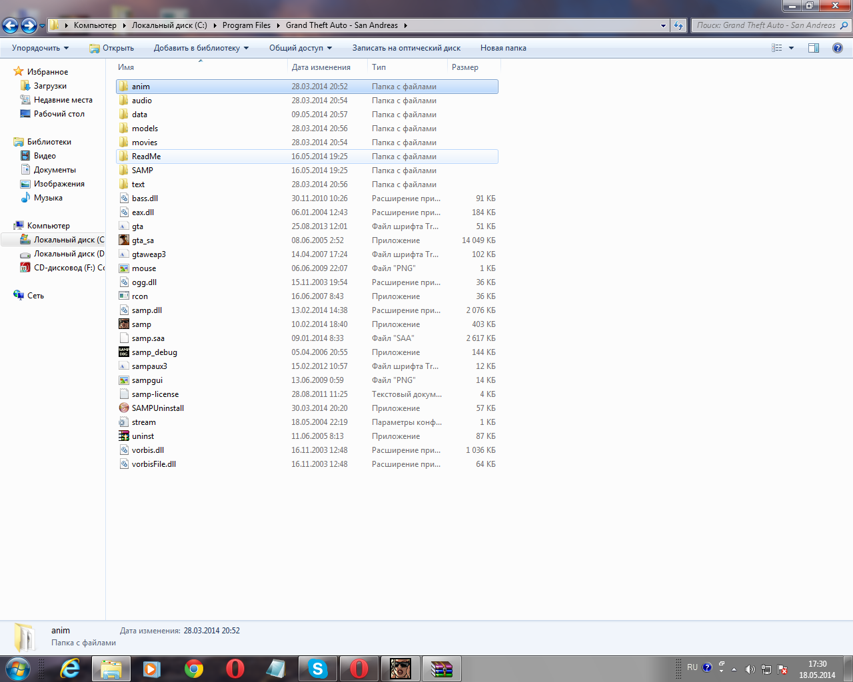Select Рабочий стол in sidebar
The height and width of the screenshot is (682, 853).
[x=59, y=114]
